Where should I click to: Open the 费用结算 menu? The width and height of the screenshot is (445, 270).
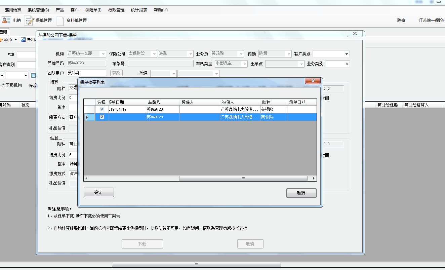13,10
